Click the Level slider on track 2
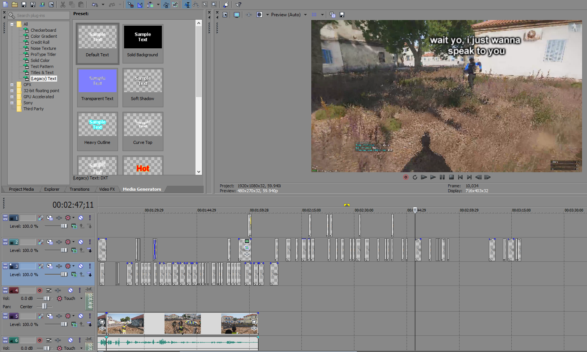Viewport: 587px width, 352px height. (x=64, y=250)
